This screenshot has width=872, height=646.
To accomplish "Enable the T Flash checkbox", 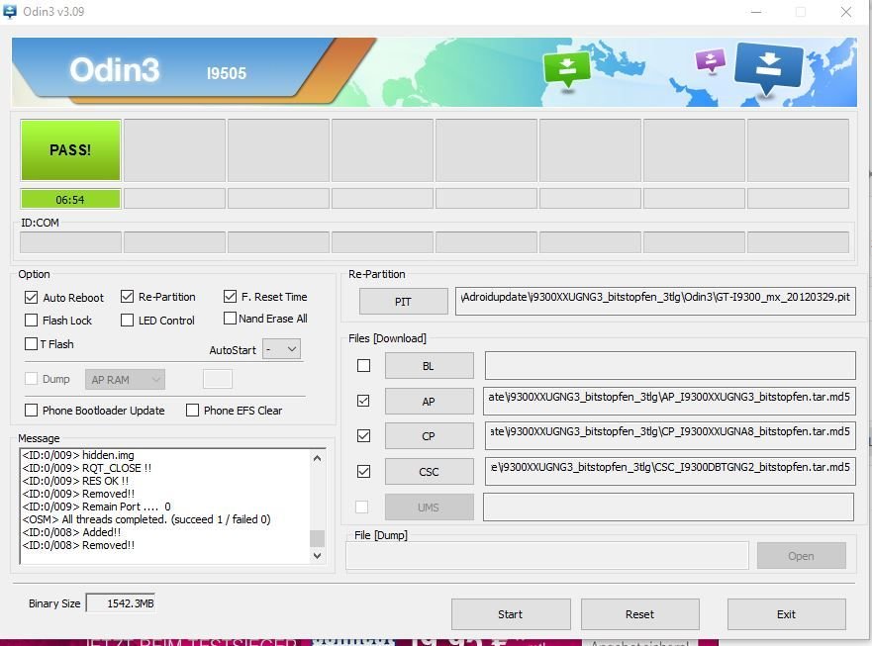I will pos(31,344).
